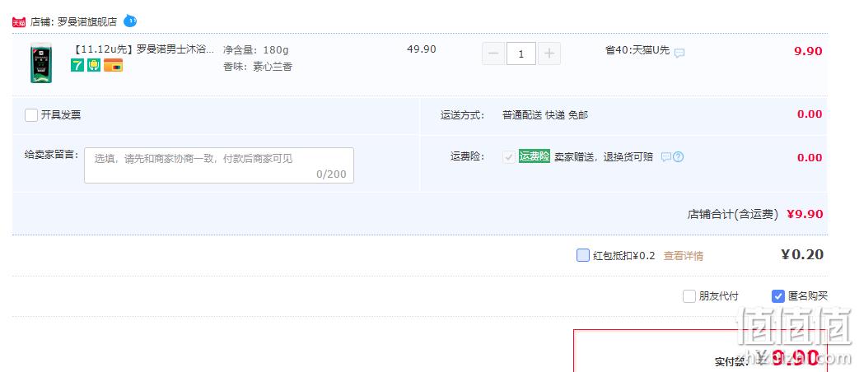Image resolution: width=859 pixels, height=372 pixels.
Task: Check the 开具发票 invoice checkbox
Action: (31, 115)
